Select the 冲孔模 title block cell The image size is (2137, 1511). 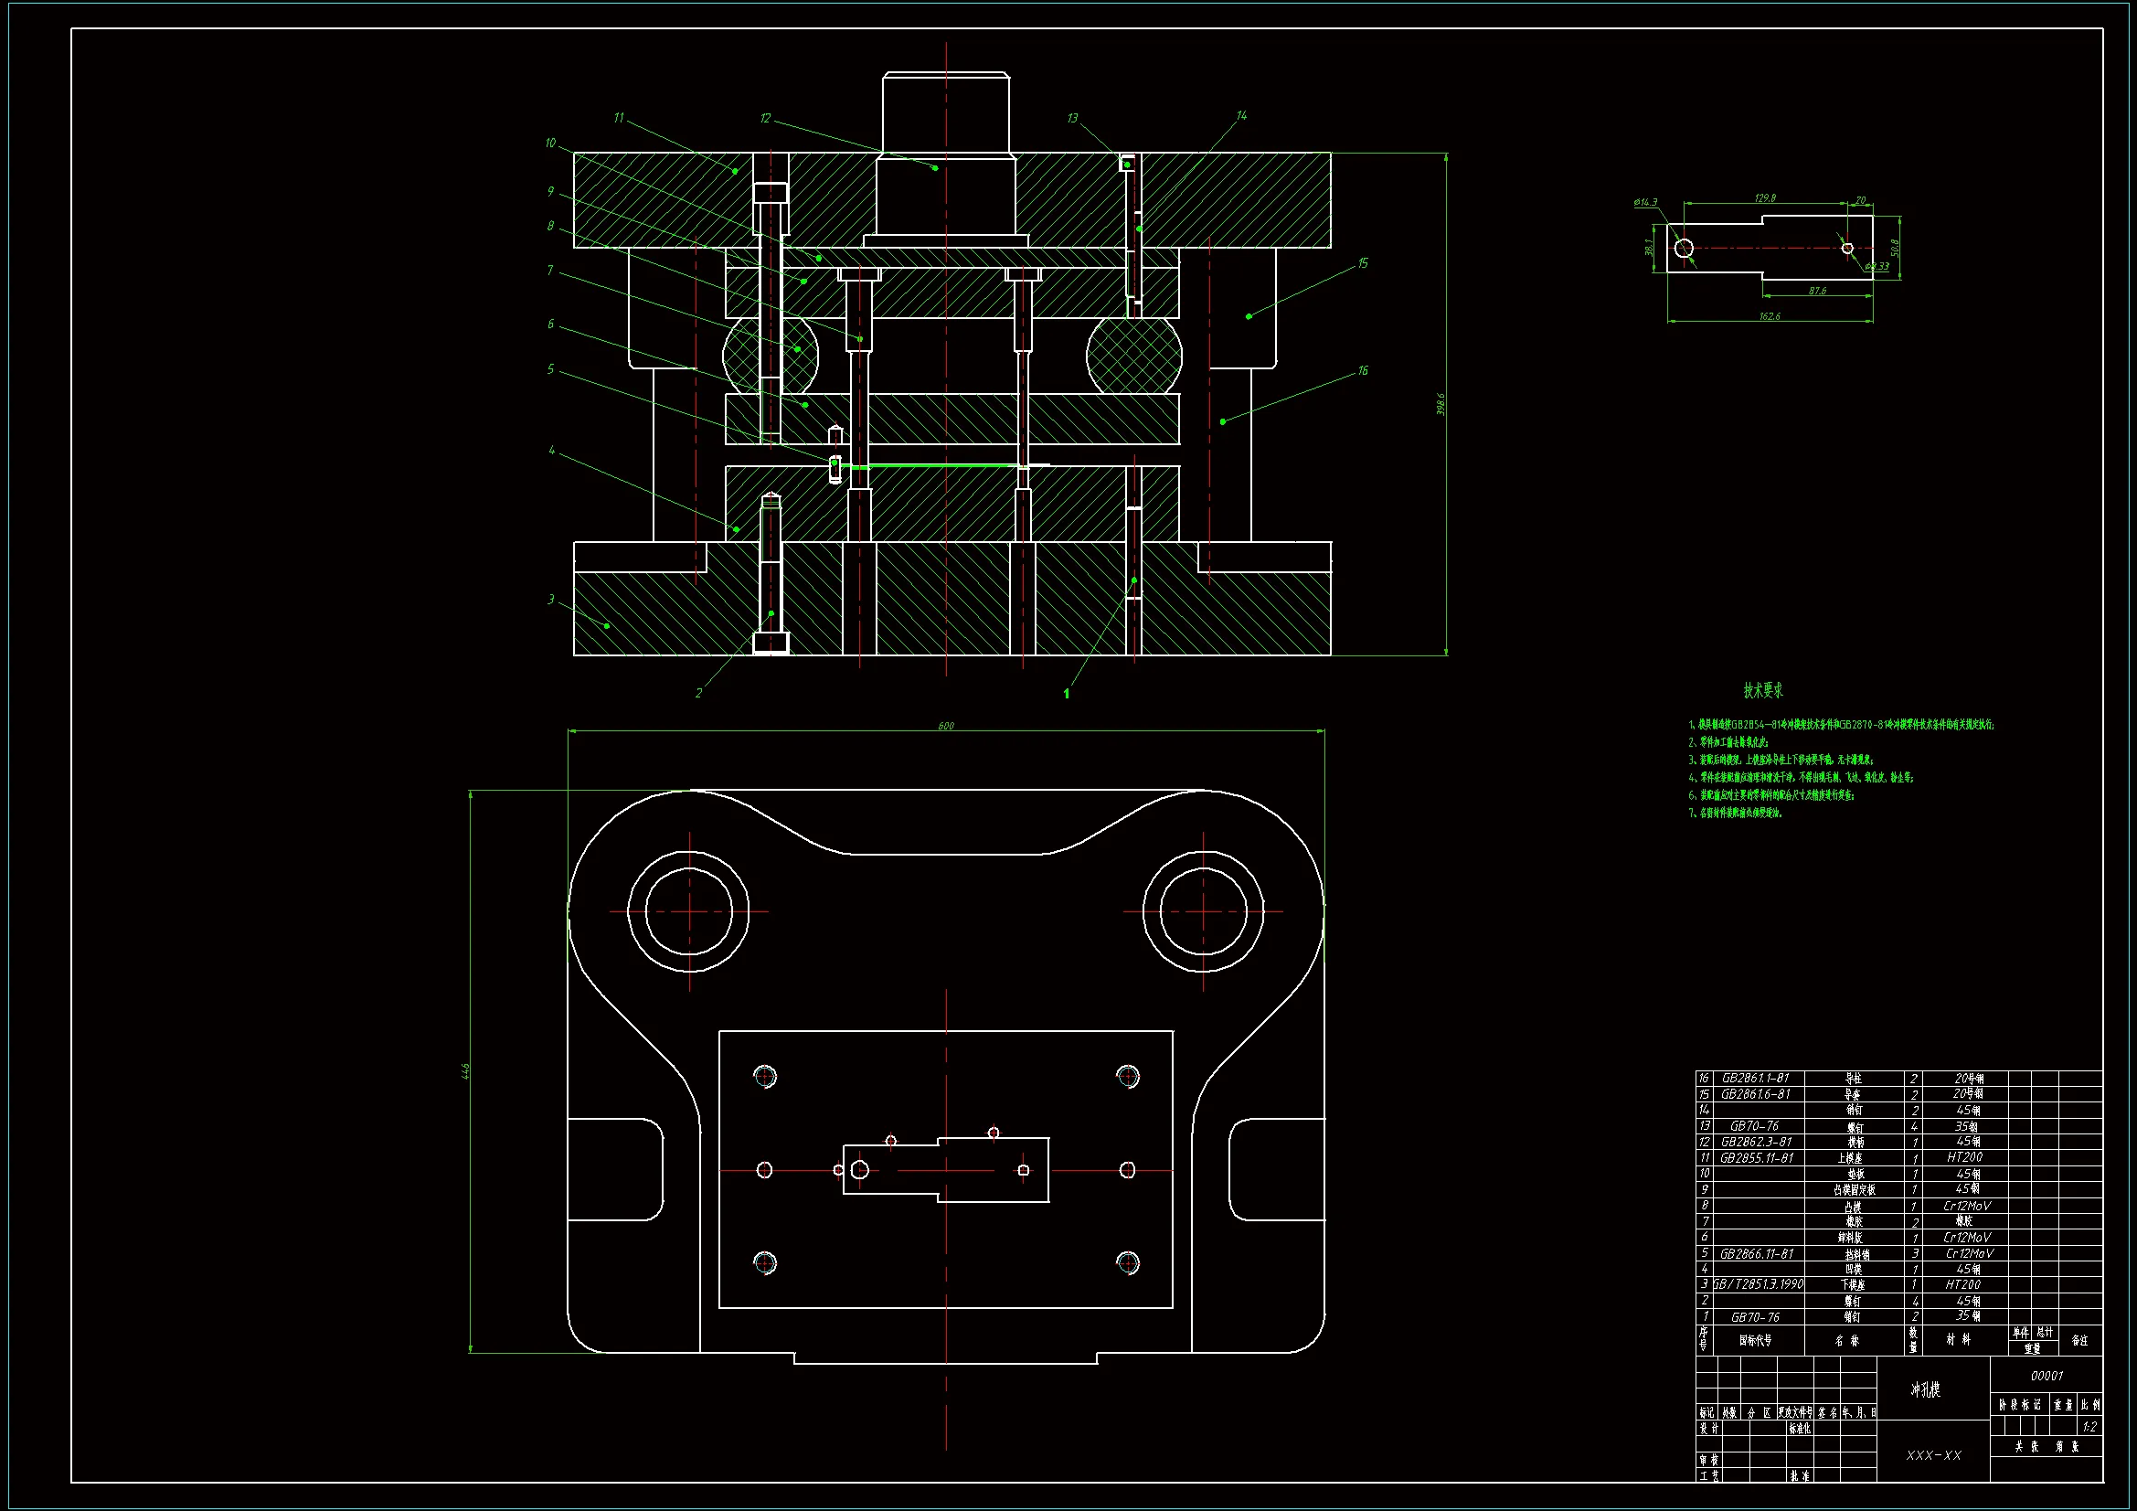(x=1926, y=1390)
